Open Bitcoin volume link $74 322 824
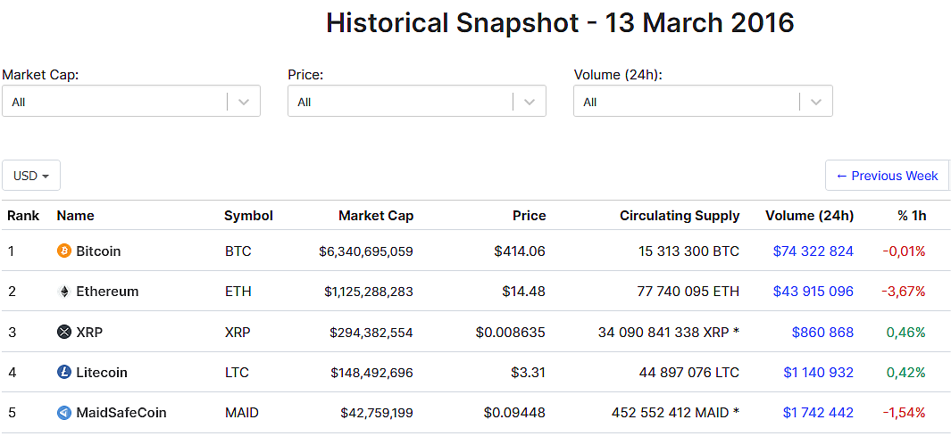Viewport: 951px width, 436px height. (813, 251)
